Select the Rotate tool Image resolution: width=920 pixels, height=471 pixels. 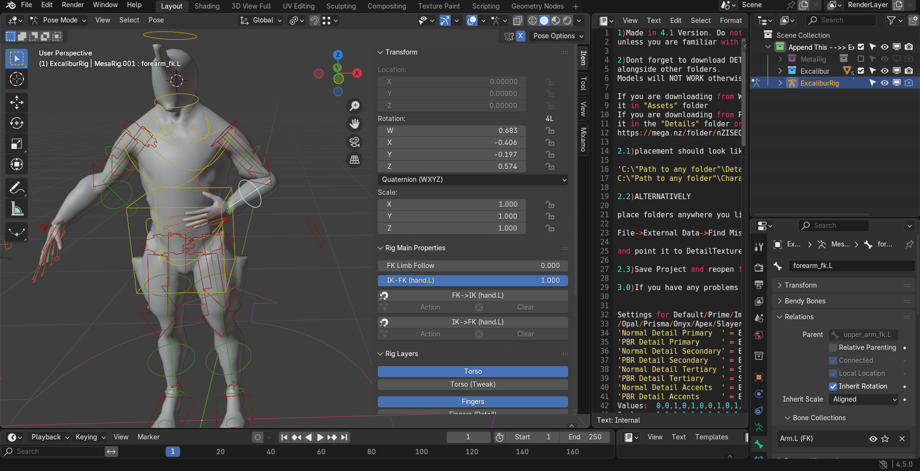click(17, 123)
